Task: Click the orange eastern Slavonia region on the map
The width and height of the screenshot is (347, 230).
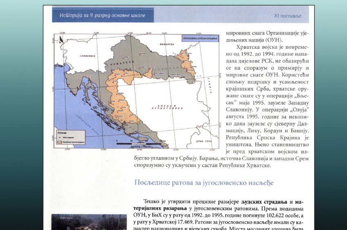Action: pyautogui.click(x=187, y=63)
